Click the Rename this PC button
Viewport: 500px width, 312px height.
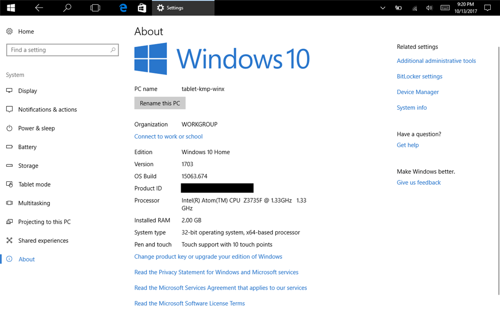click(160, 103)
